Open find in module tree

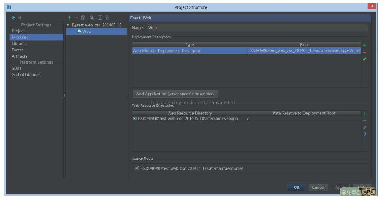pos(91,18)
